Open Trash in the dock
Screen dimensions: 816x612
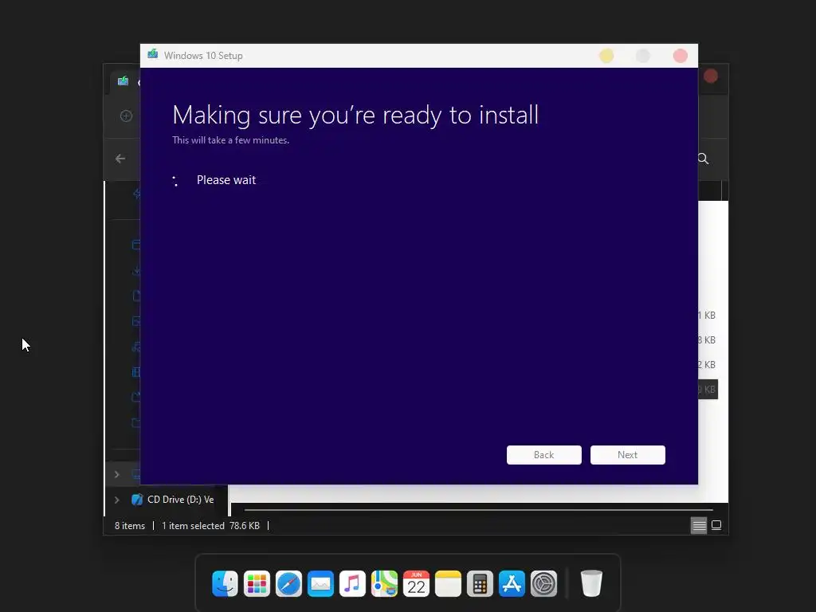point(591,583)
